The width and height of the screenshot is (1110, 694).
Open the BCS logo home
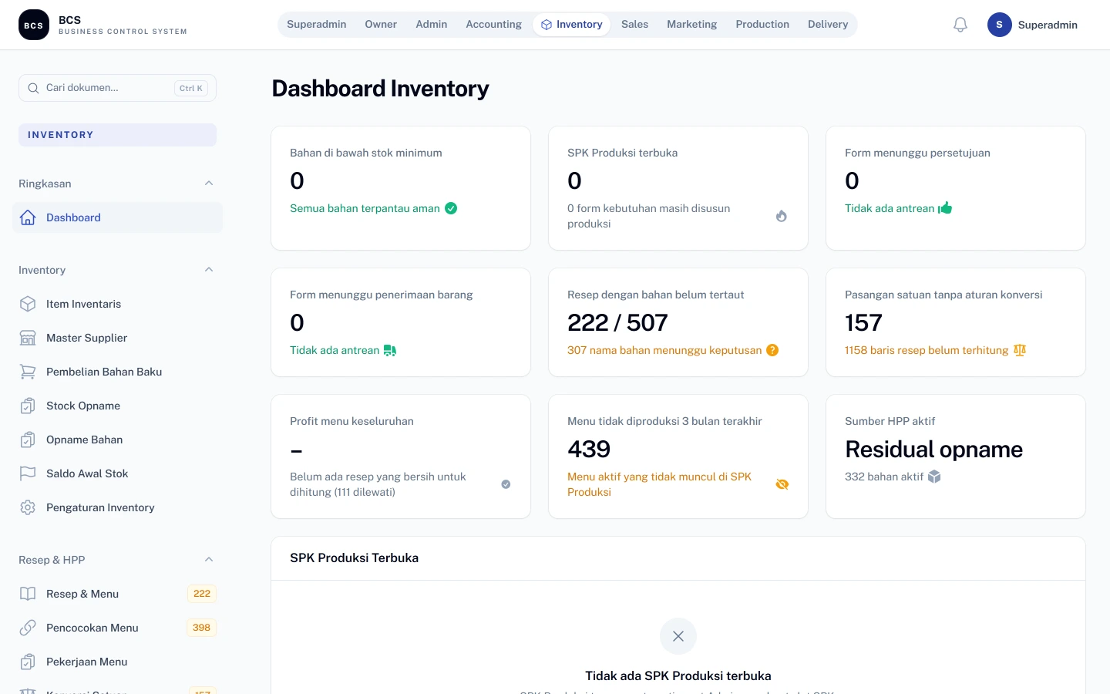[34, 25]
